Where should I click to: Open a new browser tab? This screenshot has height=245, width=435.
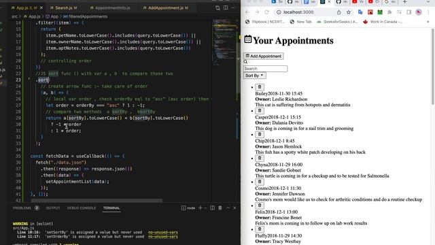tap(405, 2)
